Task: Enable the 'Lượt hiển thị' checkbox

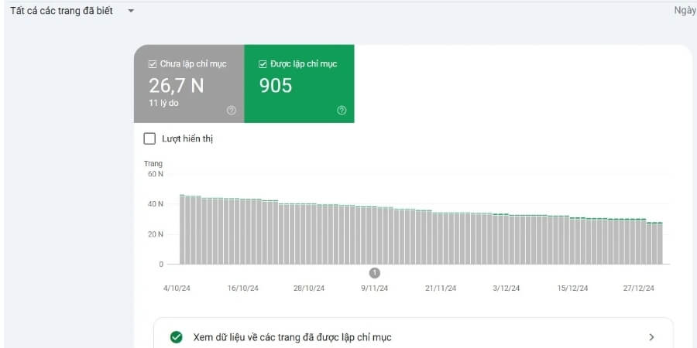Action: 149,139
